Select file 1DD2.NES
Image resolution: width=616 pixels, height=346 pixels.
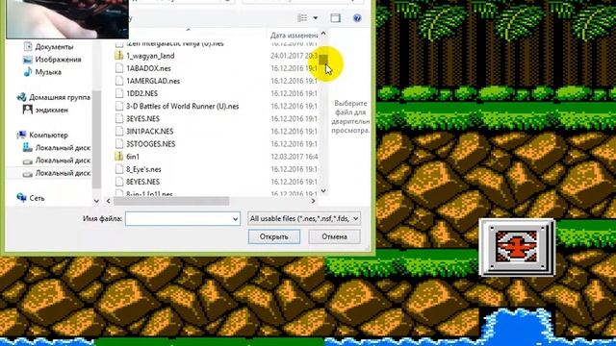[141, 93]
